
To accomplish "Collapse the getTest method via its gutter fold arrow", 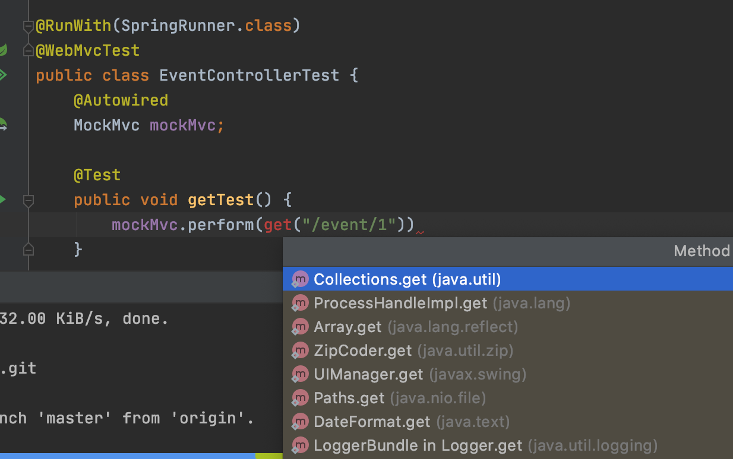I will tap(28, 200).
